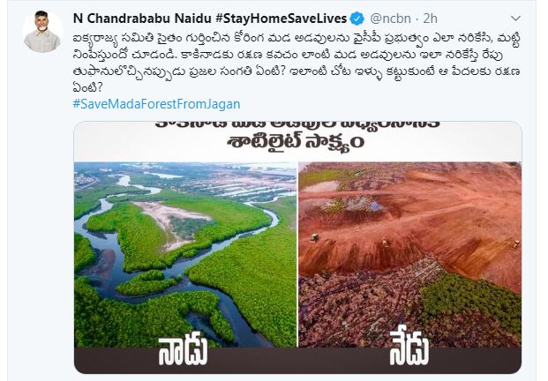Open the red cleared land photo
This screenshot has height=381, width=548.
click(x=409, y=254)
